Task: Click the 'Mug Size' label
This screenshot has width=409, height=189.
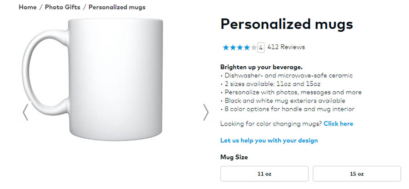Action: (x=234, y=157)
